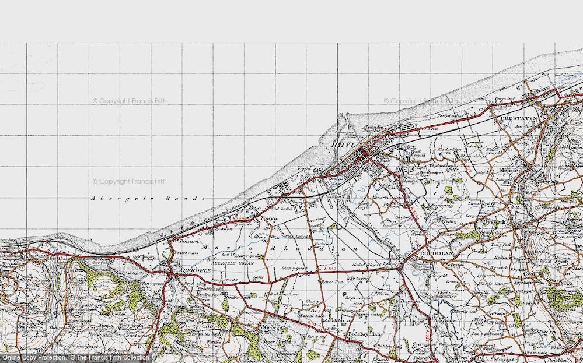Select the 'Bryn carrog' label
This screenshot has width=583, height=363.
(x=357, y=298)
